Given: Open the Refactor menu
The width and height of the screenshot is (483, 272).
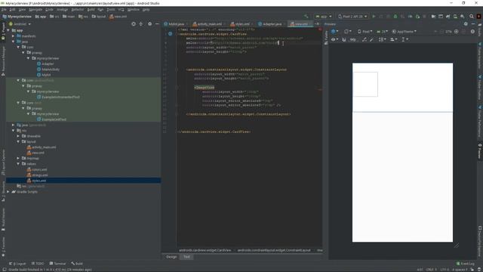Looking at the screenshot, I should [78, 10].
